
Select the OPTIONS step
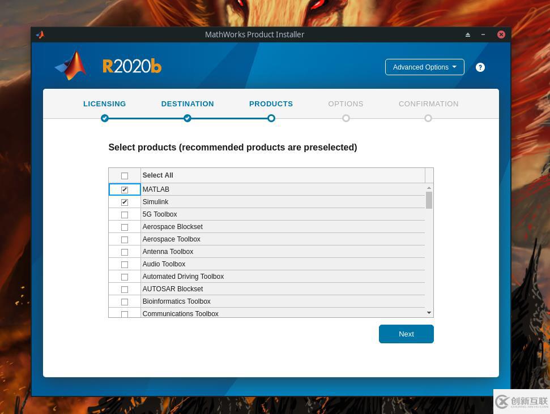[x=346, y=103]
